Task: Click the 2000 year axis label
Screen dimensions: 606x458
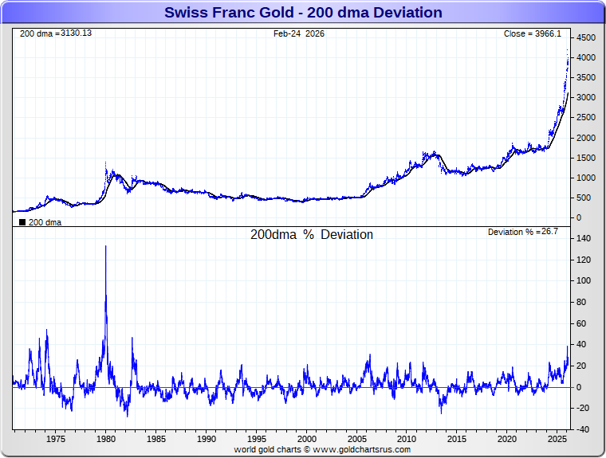Action: click(307, 439)
